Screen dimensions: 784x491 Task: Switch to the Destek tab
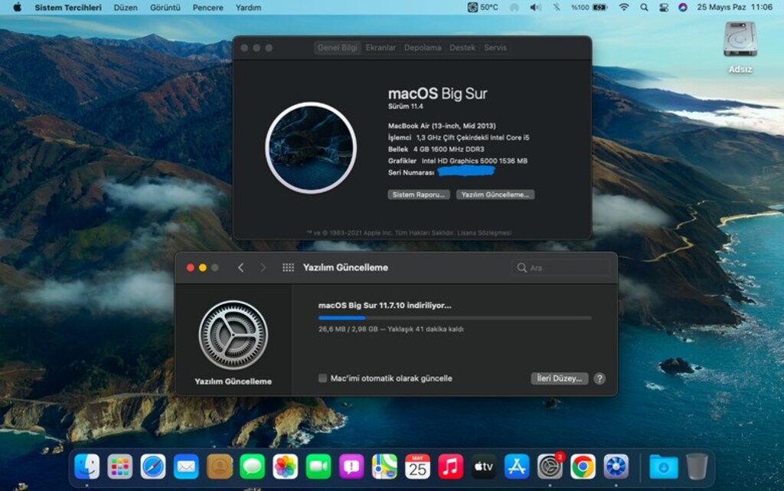click(462, 47)
